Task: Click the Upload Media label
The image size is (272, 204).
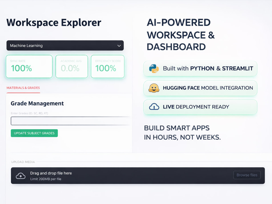Action: pos(23,162)
